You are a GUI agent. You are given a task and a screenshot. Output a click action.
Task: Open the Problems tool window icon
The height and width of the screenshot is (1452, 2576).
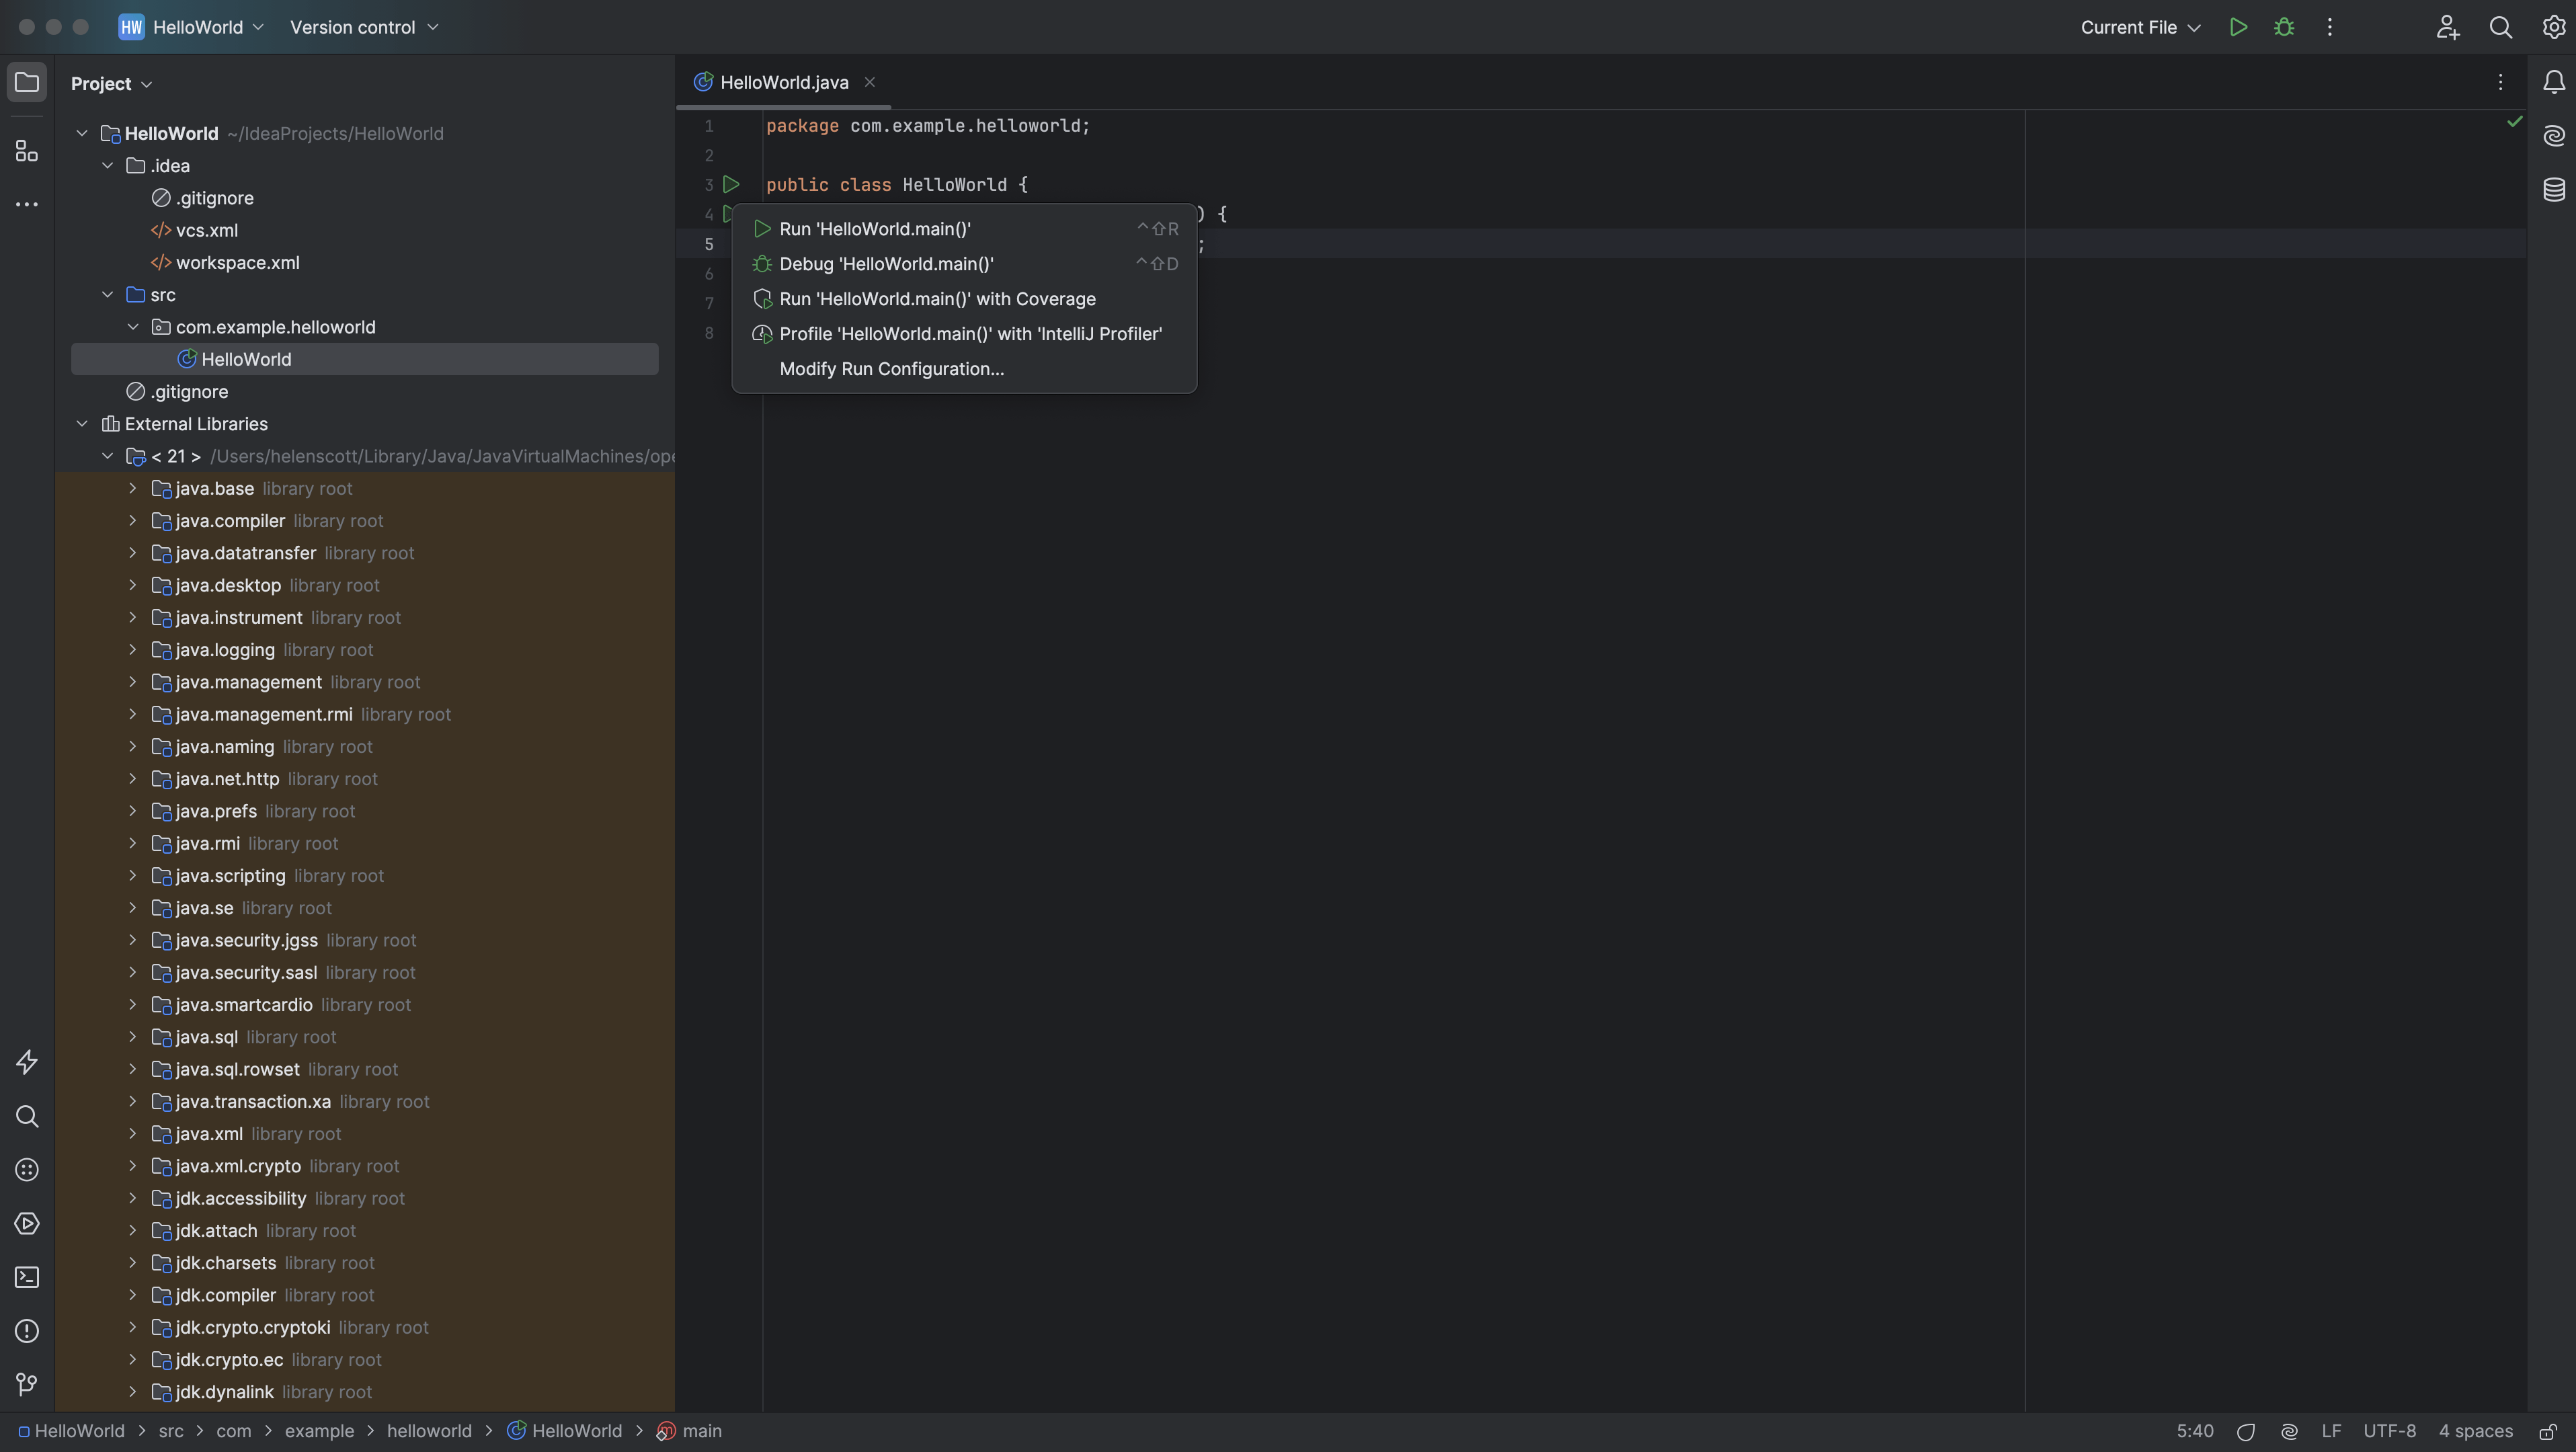click(27, 1331)
